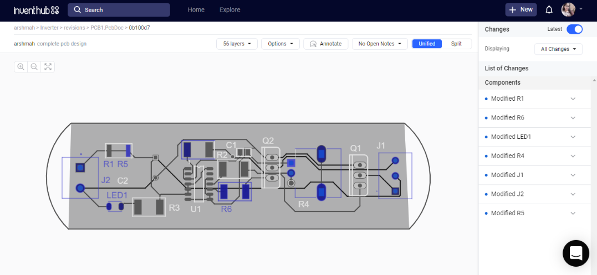Select the R3 resistor on the PCB
Image resolution: width=597 pixels, height=275 pixels.
pos(149,207)
